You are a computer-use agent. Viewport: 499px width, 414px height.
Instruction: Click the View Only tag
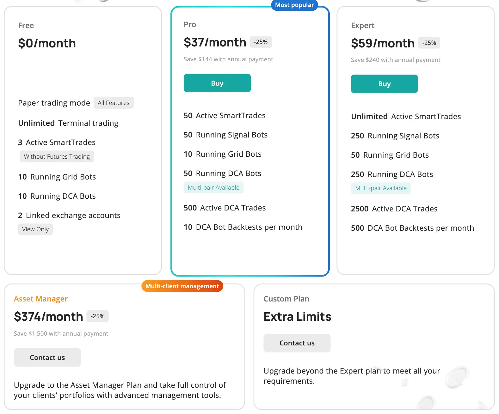click(x=35, y=229)
